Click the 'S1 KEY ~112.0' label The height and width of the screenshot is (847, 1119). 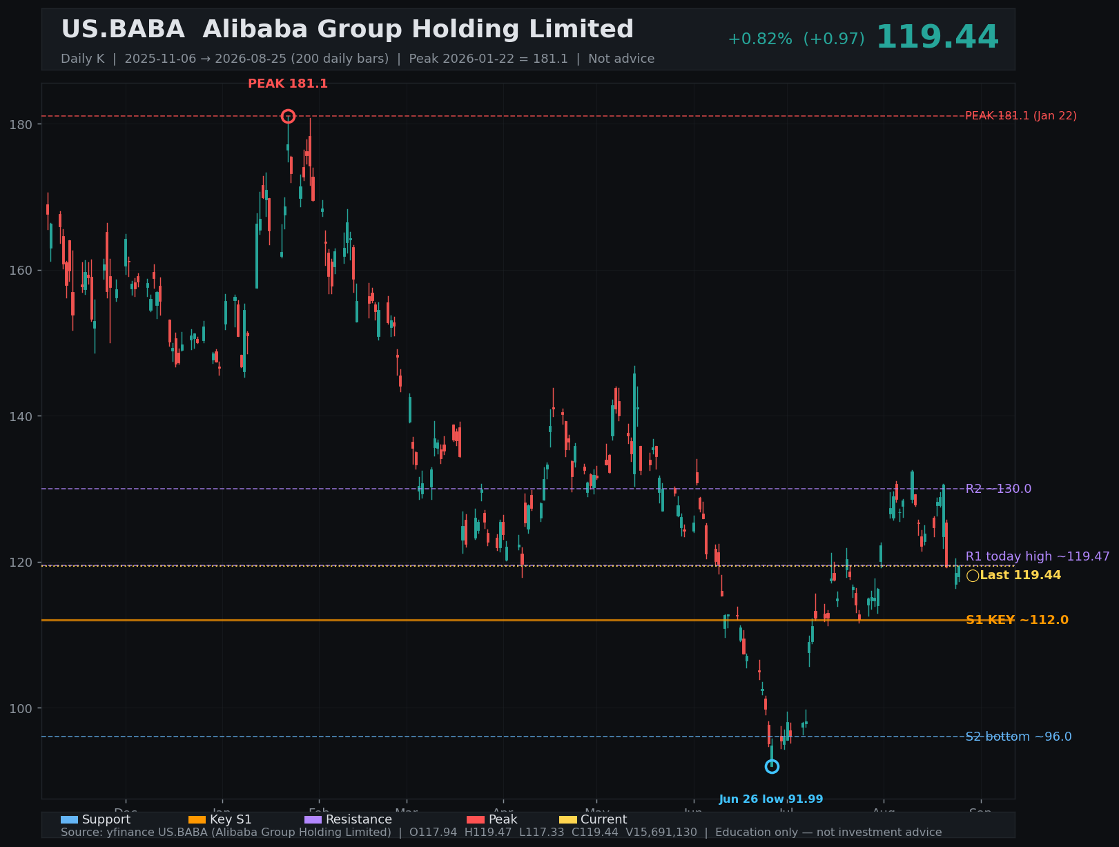click(1017, 620)
